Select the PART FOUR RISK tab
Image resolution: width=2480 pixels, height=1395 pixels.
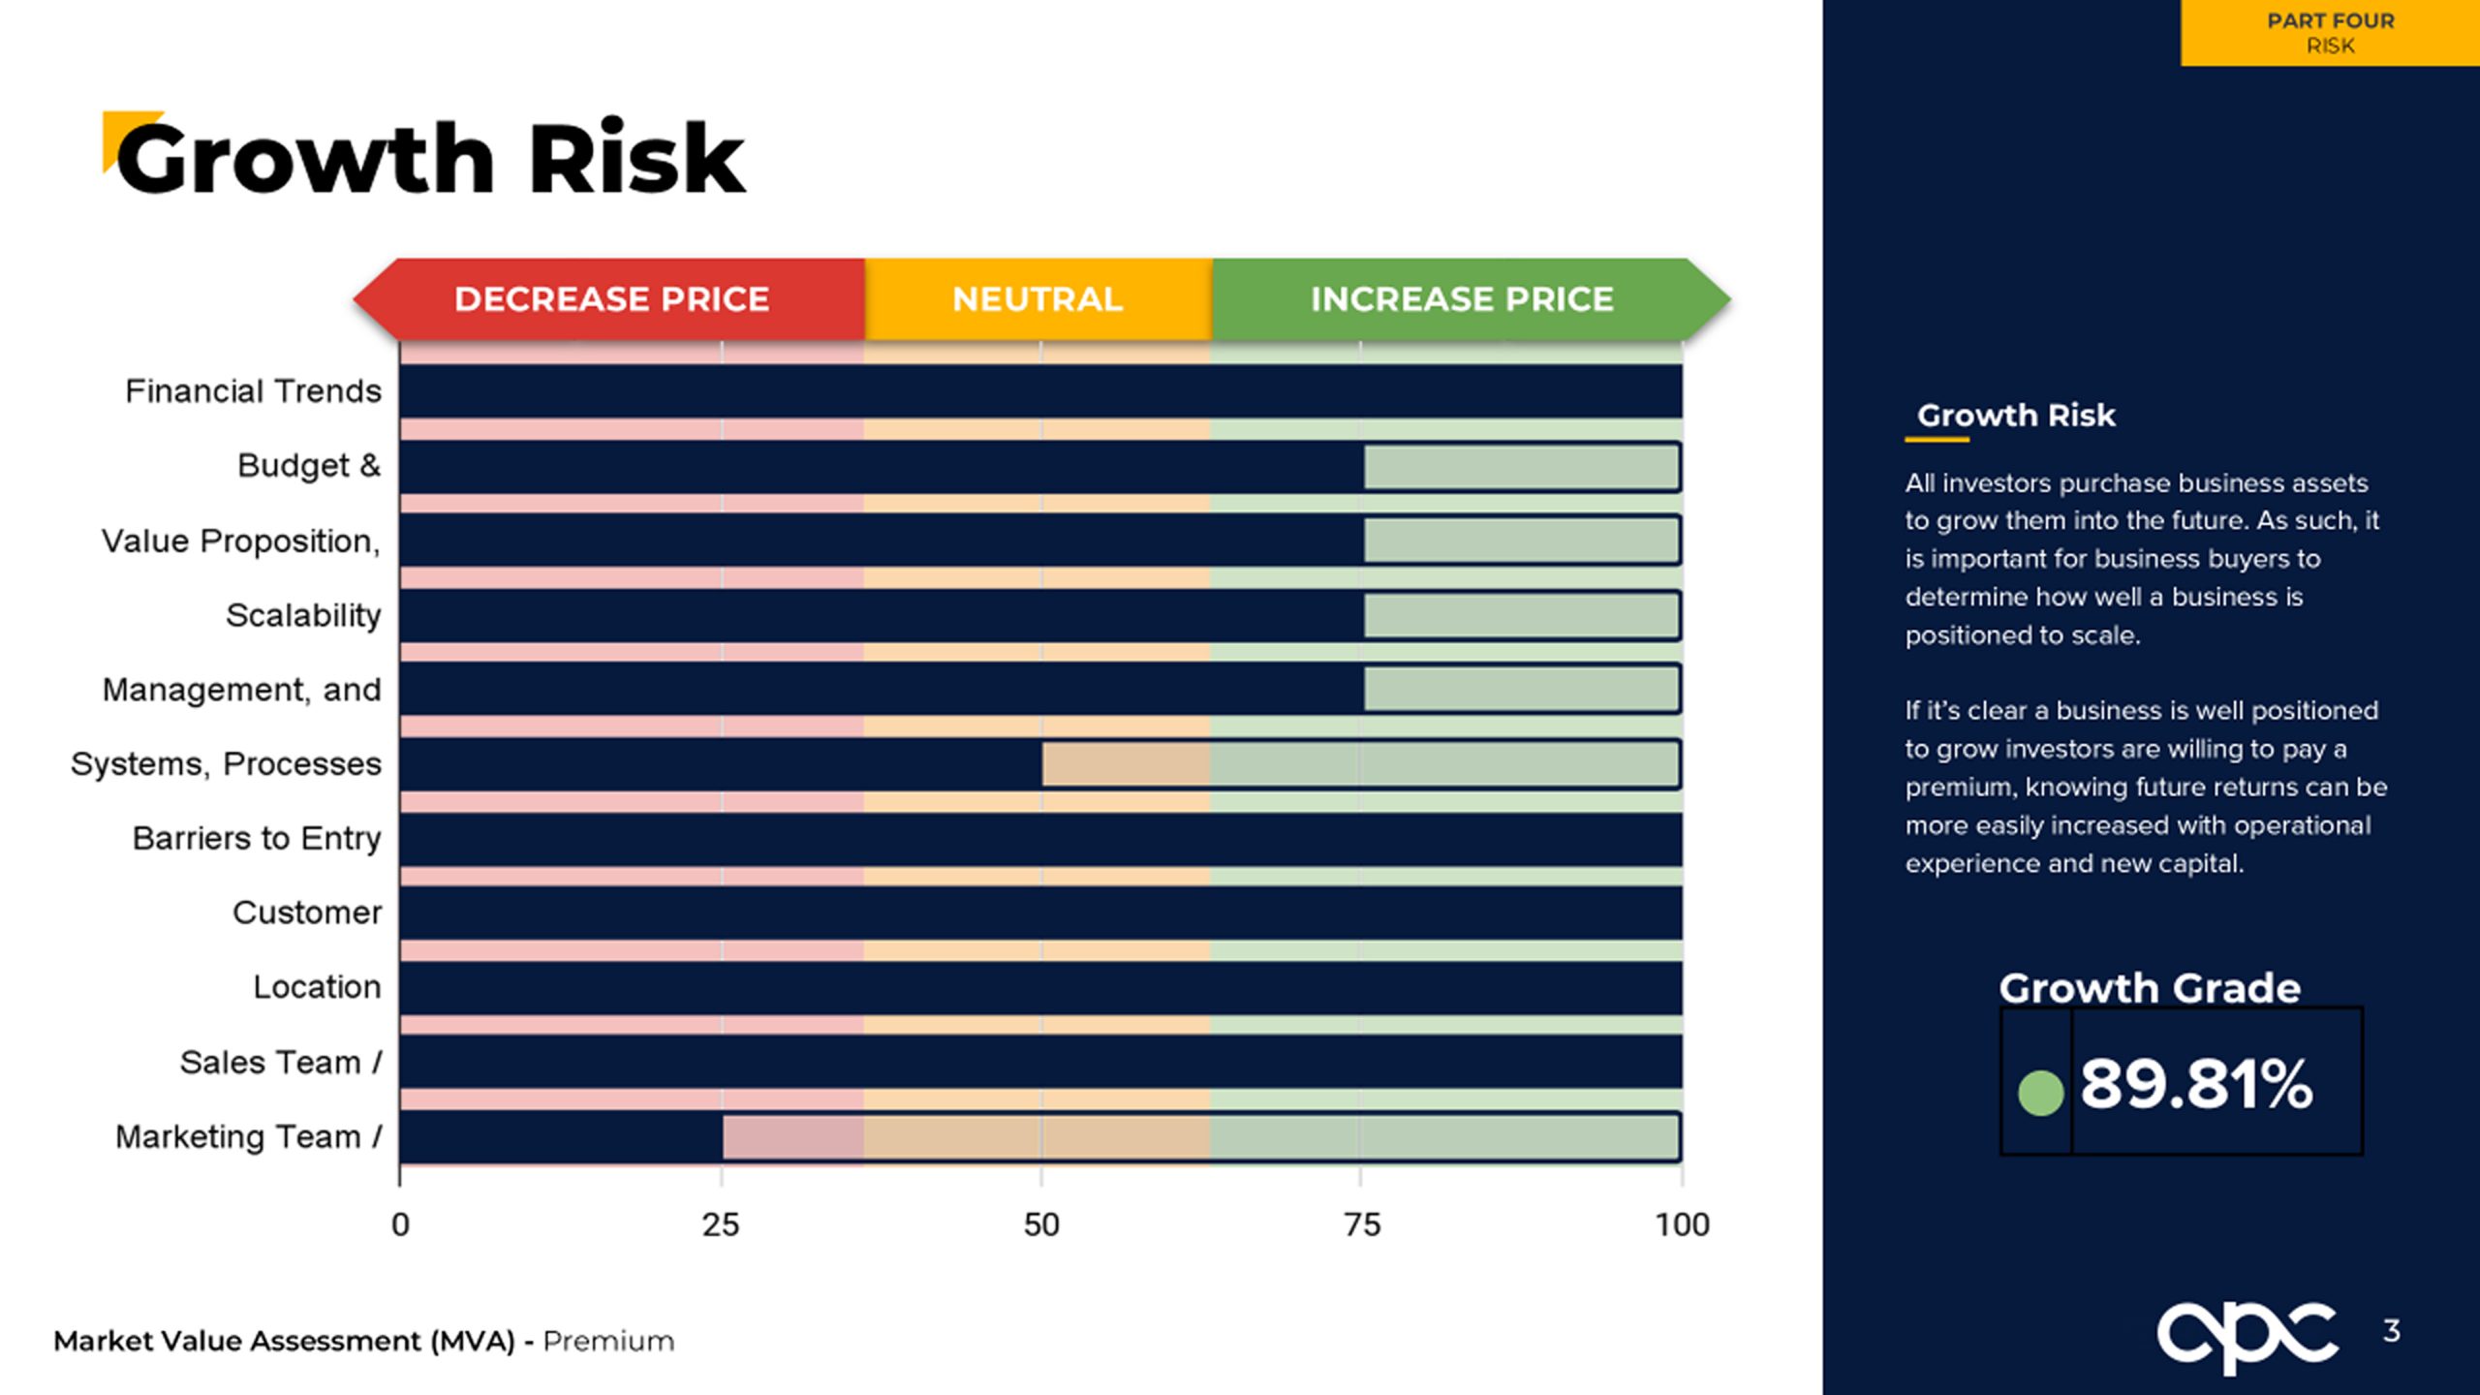2330,33
